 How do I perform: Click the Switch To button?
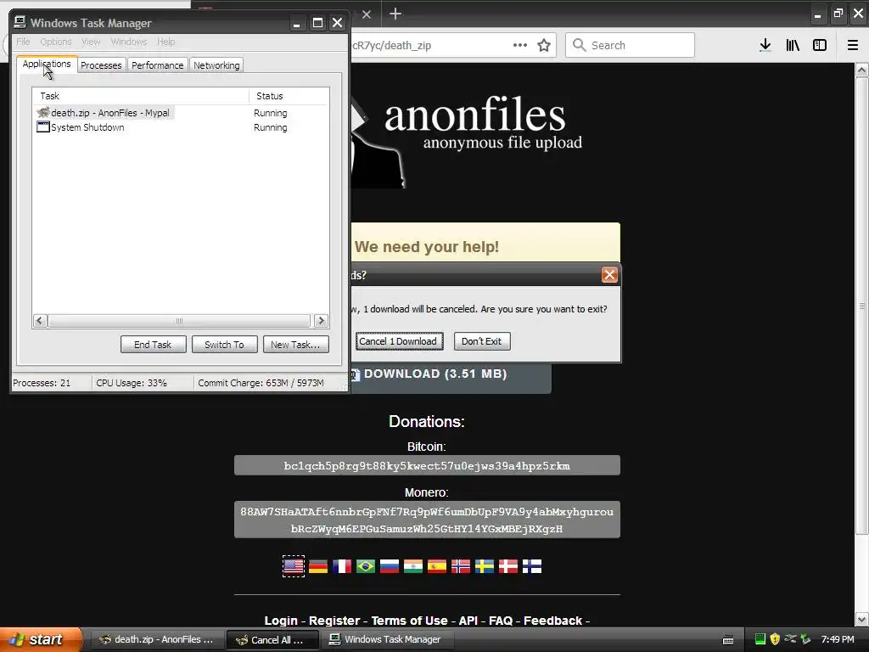pyautogui.click(x=224, y=345)
